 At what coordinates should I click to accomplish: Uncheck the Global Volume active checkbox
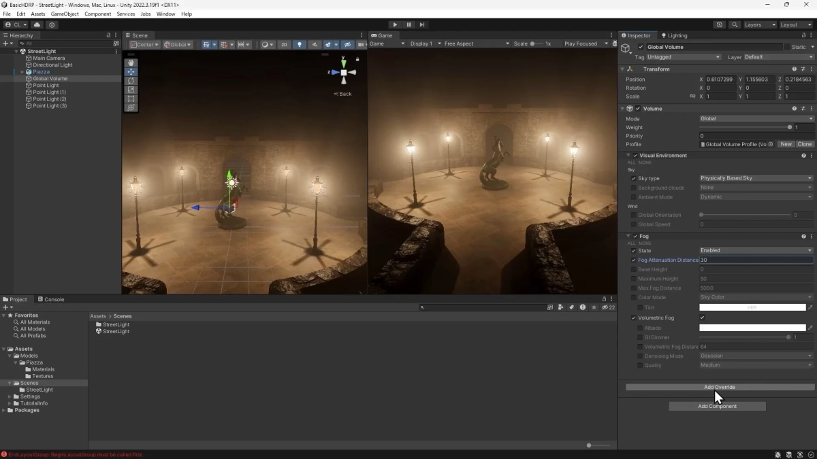pyautogui.click(x=641, y=47)
